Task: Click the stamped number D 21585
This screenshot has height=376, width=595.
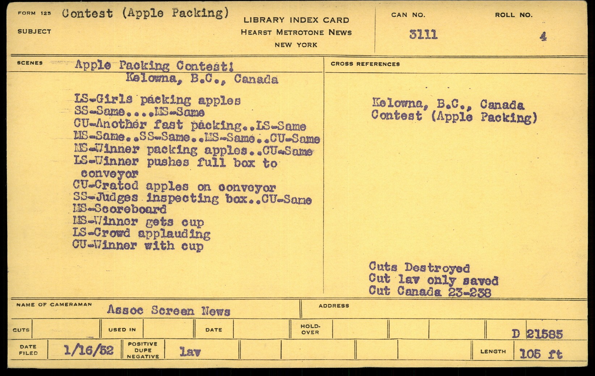Action: tap(537, 334)
